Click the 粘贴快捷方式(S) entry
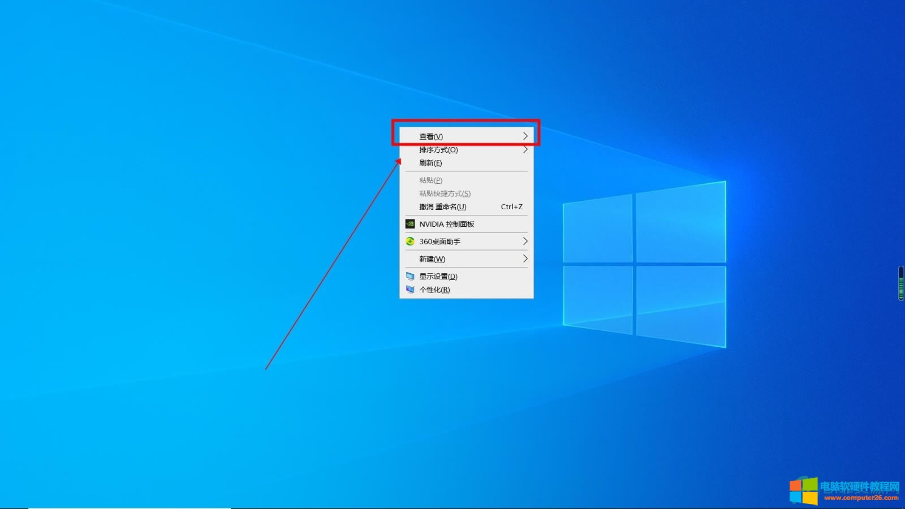905x509 pixels. tap(445, 193)
